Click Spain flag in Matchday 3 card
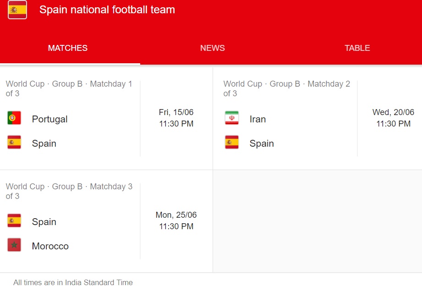The width and height of the screenshot is (422, 292). [x=14, y=220]
